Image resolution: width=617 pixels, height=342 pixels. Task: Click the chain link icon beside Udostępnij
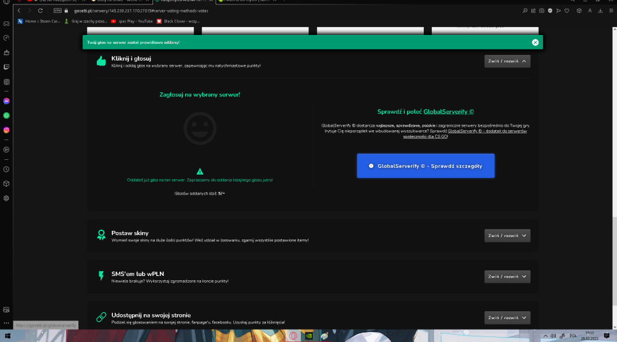click(x=101, y=317)
